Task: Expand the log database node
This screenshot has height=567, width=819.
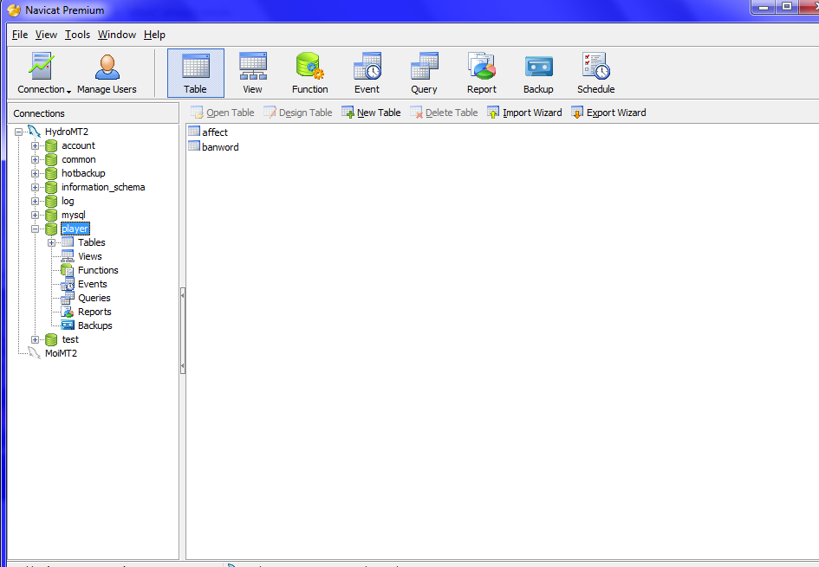Action: point(35,201)
